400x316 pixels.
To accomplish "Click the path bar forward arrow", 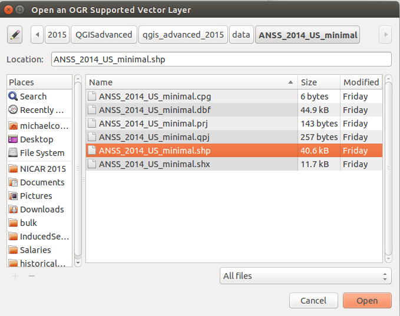I will click(385, 35).
